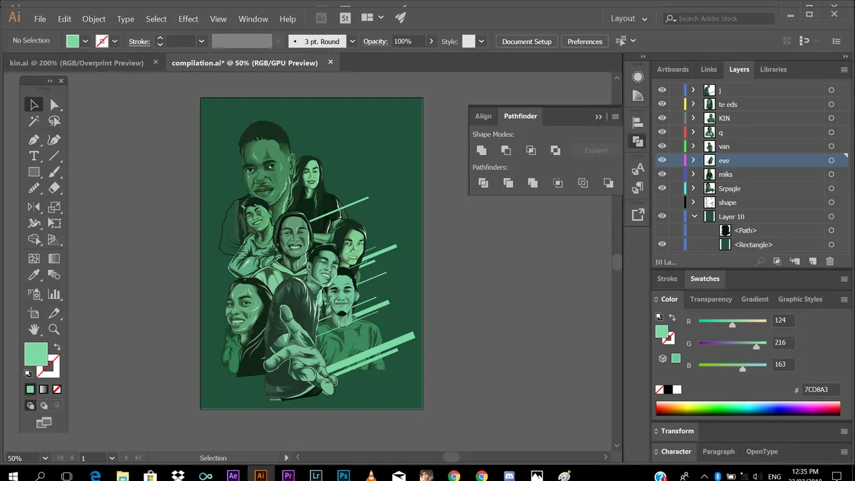Click Minus Back pathfinder icon
The width and height of the screenshot is (855, 481).
point(608,182)
